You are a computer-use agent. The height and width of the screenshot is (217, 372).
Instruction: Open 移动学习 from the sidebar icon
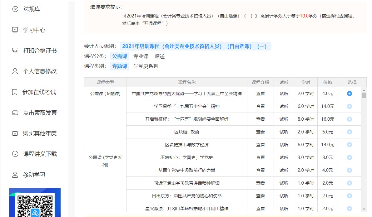[x=15, y=175]
